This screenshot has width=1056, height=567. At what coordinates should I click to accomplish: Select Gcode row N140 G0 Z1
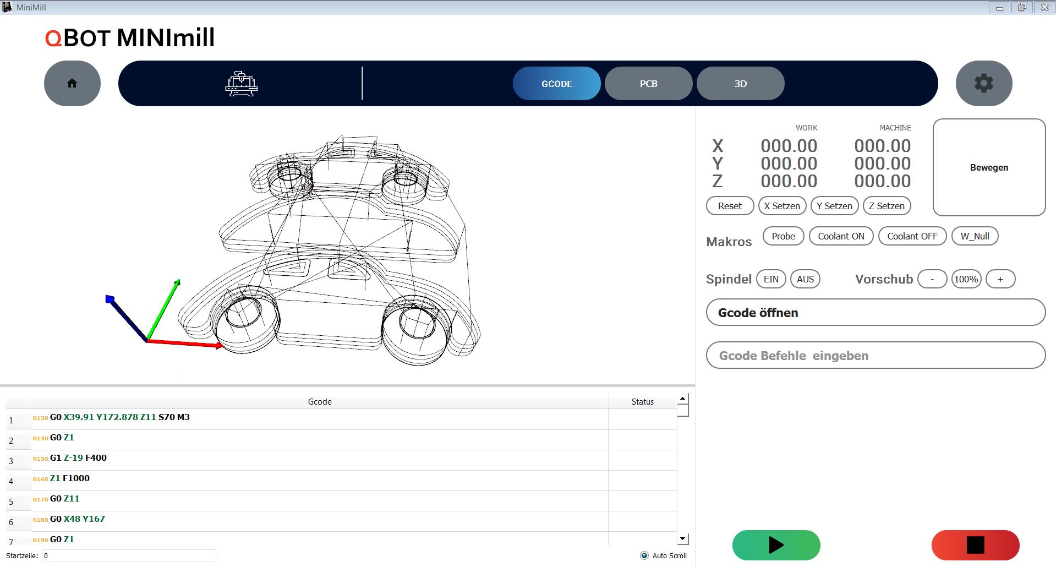(319, 440)
